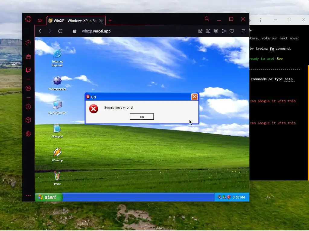Click the network connection tray icon

coord(224,197)
